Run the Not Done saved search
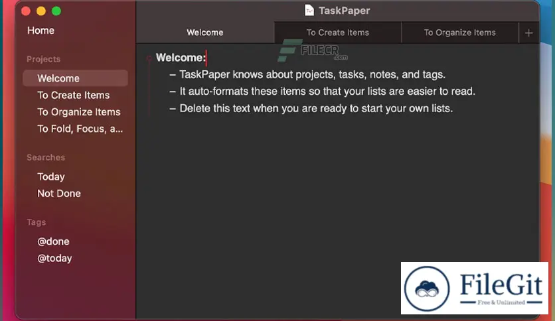Viewport: 555px width, 321px height. click(59, 194)
